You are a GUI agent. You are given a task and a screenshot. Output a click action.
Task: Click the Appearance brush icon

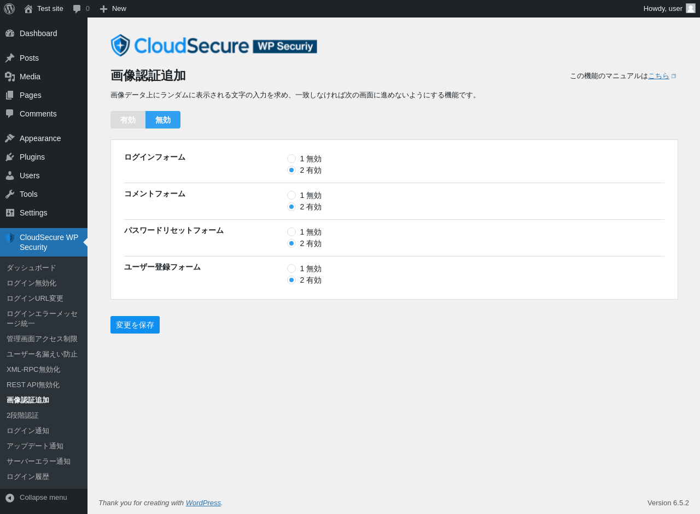pos(10,138)
